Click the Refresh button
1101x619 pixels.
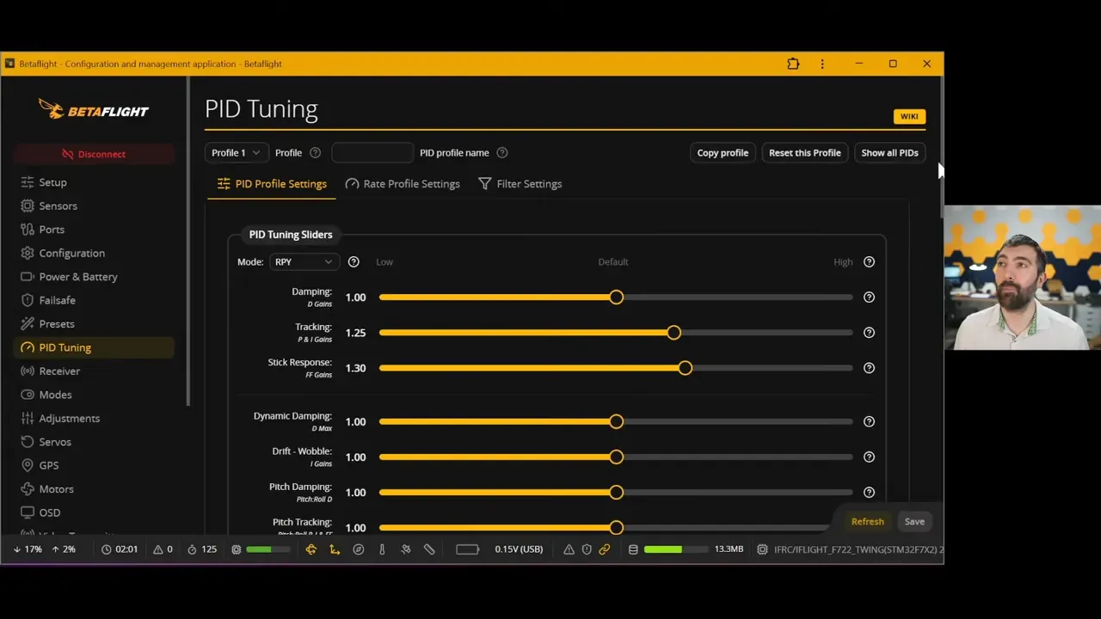867,522
